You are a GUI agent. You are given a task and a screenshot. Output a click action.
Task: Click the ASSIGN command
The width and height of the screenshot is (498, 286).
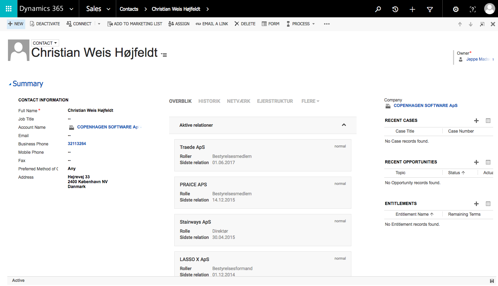[x=179, y=24]
